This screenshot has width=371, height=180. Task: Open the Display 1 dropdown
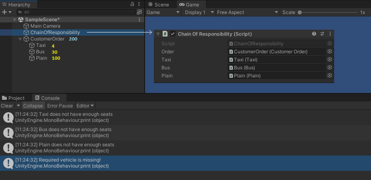point(200,12)
